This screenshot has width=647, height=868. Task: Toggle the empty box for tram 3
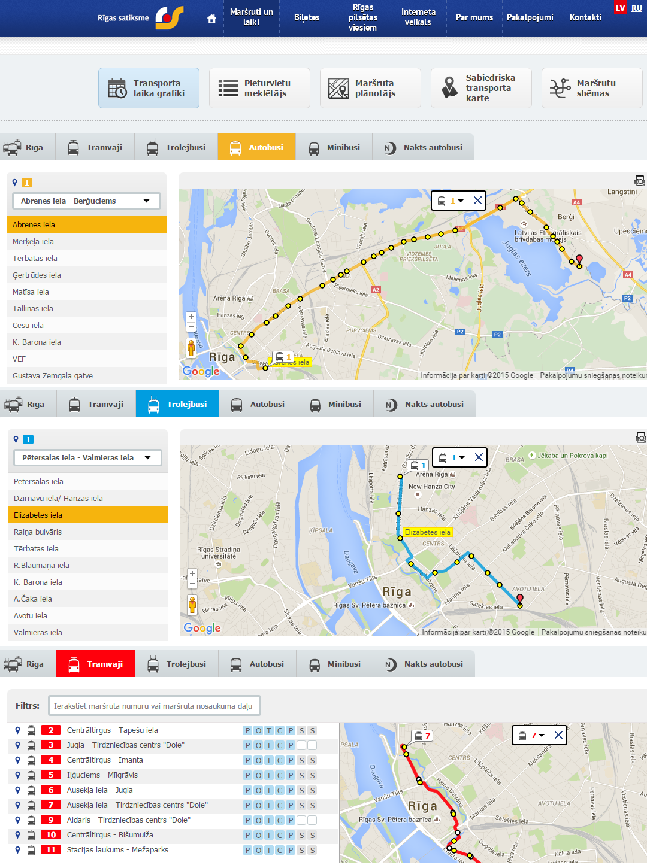point(301,745)
